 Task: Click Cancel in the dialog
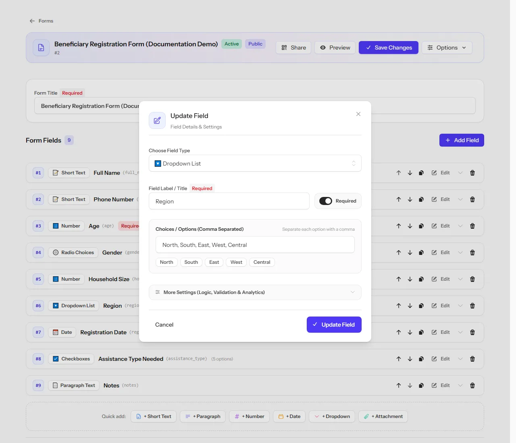164,325
